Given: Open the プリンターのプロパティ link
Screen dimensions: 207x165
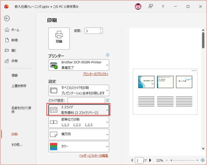Looking at the screenshot, I should click(x=95, y=74).
